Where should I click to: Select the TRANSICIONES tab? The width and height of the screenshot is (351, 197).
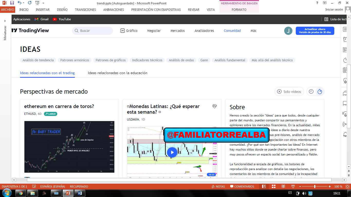coord(86,9)
